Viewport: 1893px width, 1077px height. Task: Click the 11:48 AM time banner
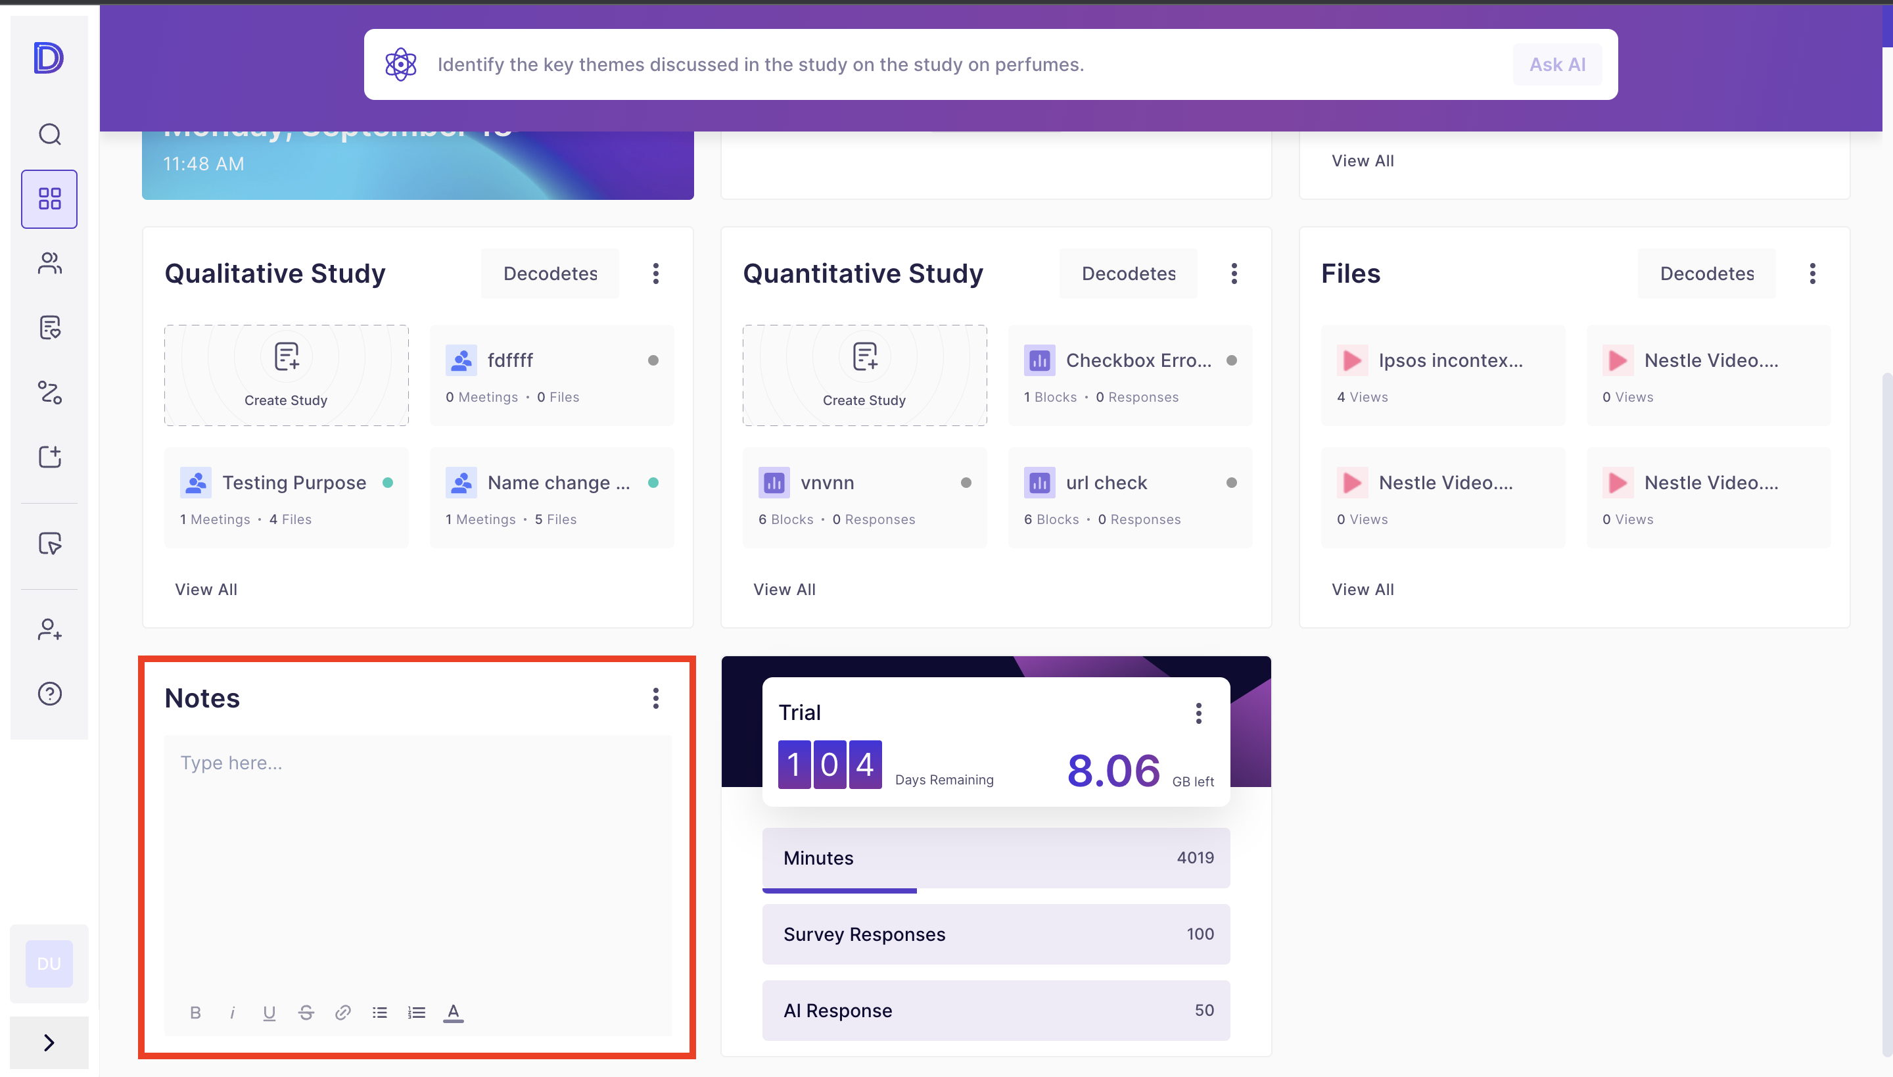[203, 164]
